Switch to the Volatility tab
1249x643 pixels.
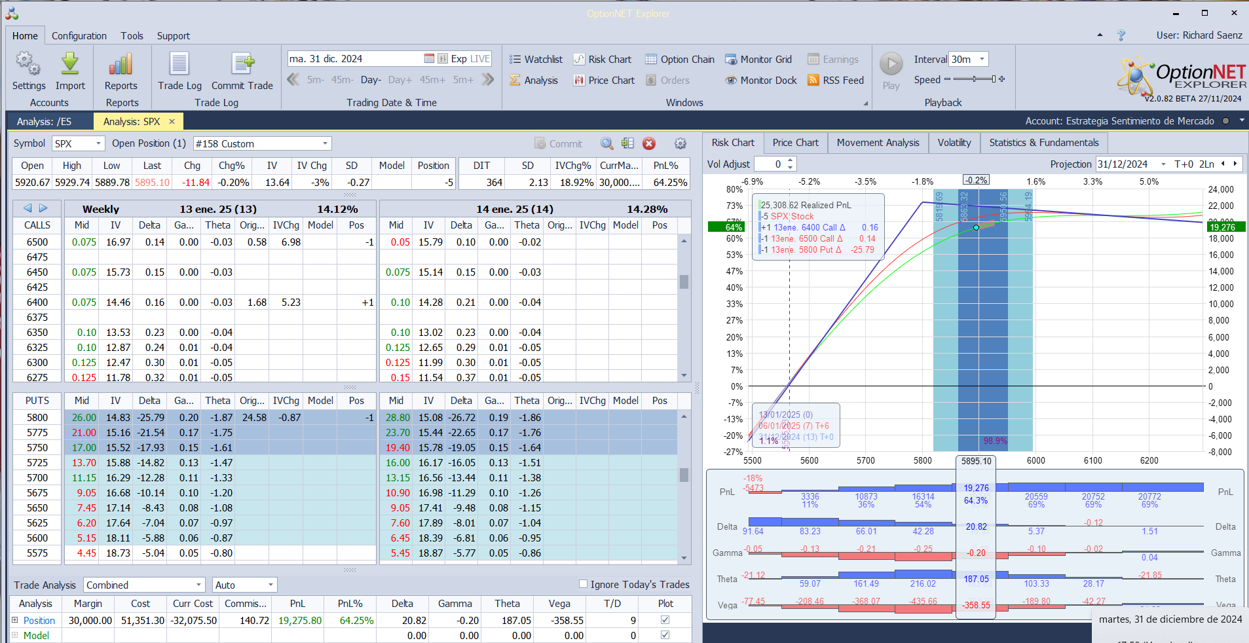954,143
